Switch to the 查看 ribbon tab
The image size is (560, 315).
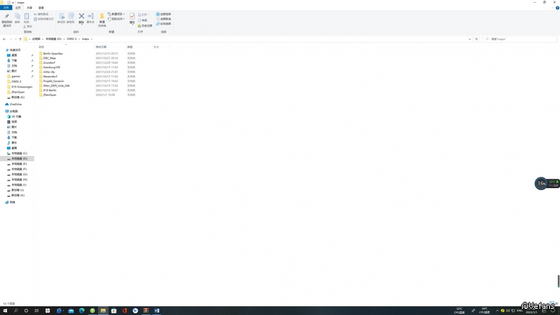(x=41, y=7)
